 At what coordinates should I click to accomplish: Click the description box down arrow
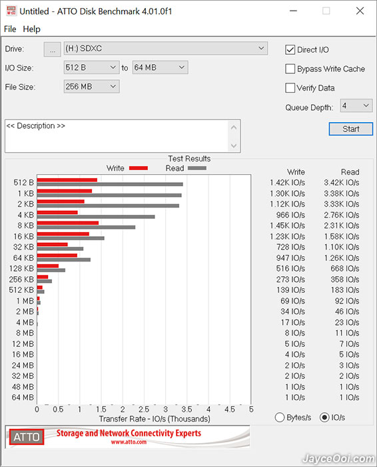click(x=234, y=145)
